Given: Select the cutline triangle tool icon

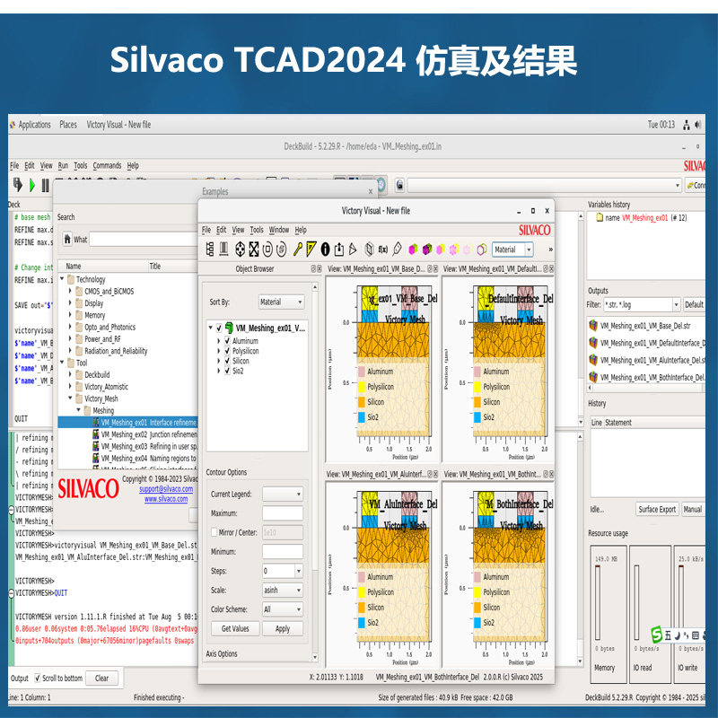Looking at the screenshot, I should coord(353,250).
